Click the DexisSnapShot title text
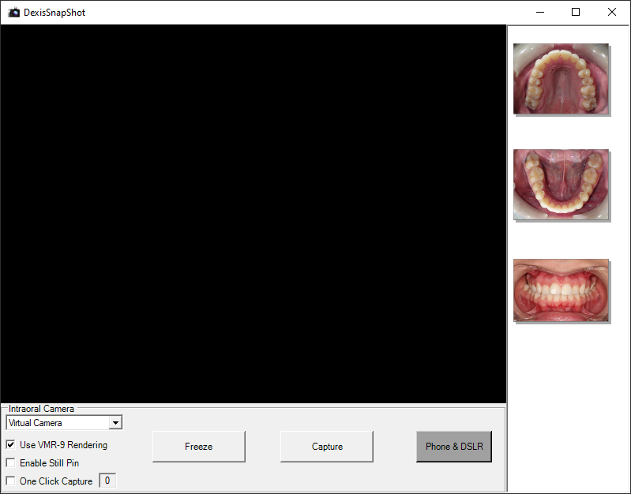631x494 pixels. 54,13
